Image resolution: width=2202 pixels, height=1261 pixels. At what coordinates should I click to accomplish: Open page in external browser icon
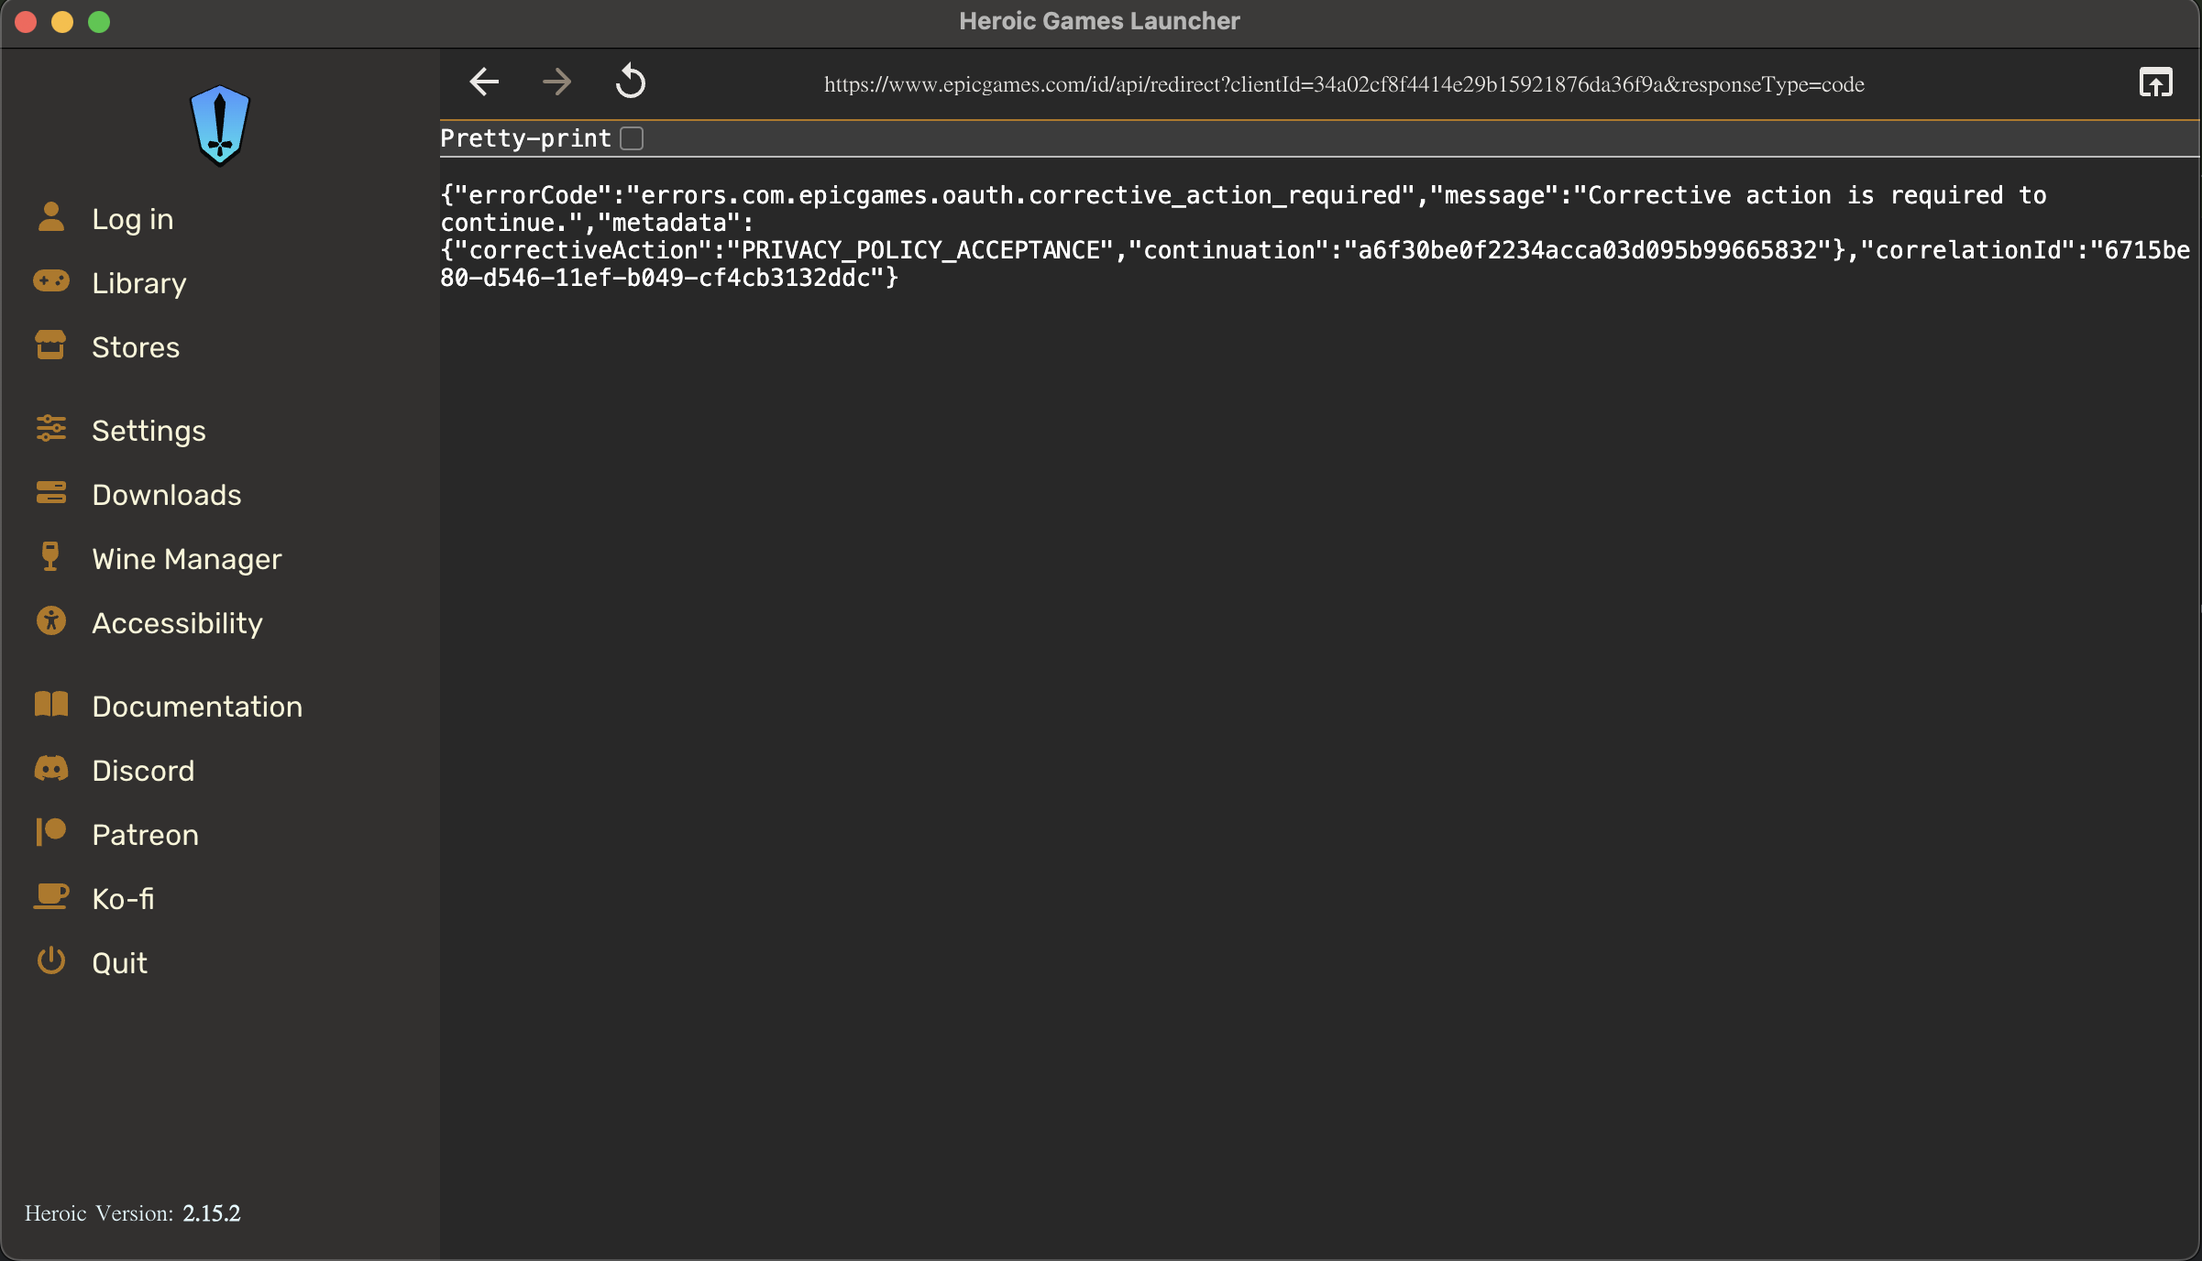[x=2155, y=82]
